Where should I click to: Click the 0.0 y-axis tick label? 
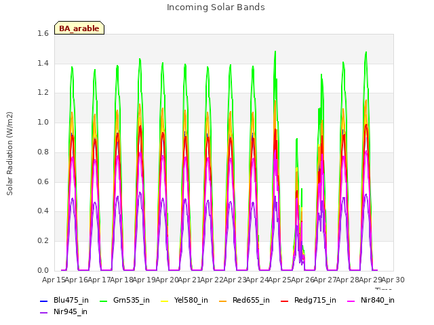click(43, 270)
